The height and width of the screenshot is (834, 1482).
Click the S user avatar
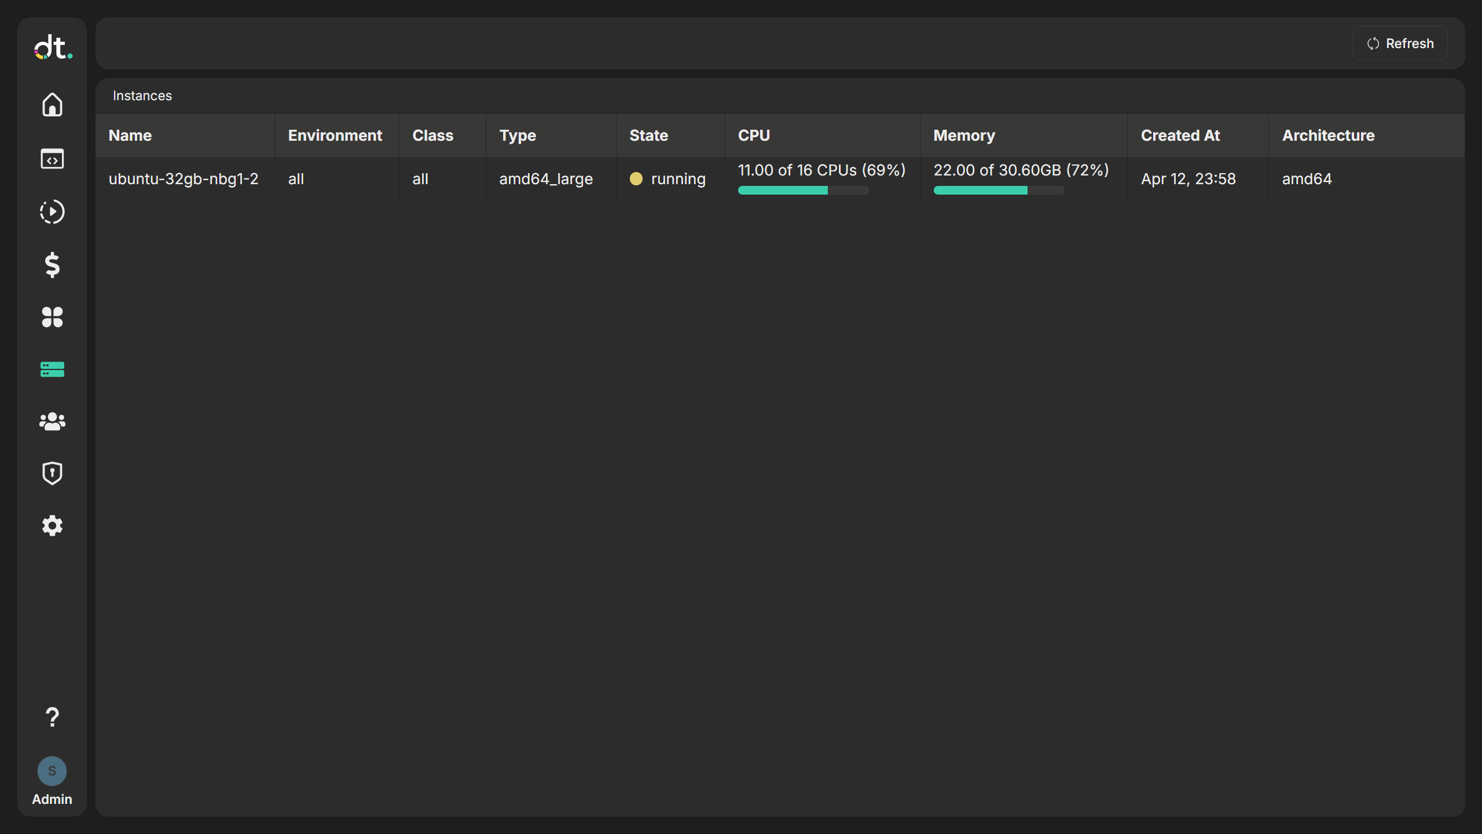pyautogui.click(x=52, y=771)
